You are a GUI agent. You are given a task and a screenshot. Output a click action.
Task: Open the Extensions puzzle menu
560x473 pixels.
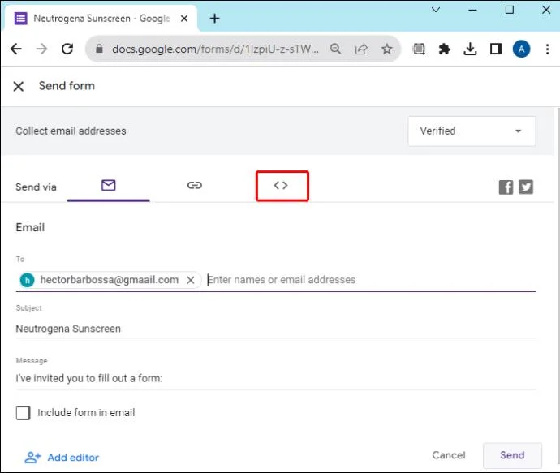point(444,49)
